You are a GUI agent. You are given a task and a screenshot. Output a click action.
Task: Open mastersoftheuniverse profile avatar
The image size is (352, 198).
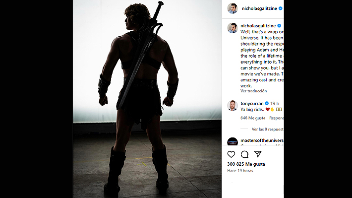point(233,141)
